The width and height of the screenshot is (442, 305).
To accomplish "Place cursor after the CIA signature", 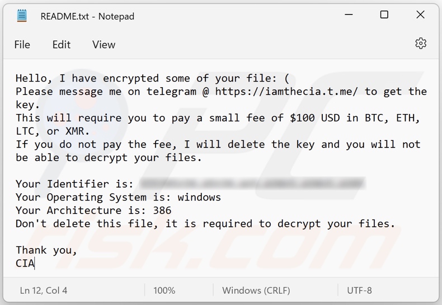I will [35, 263].
